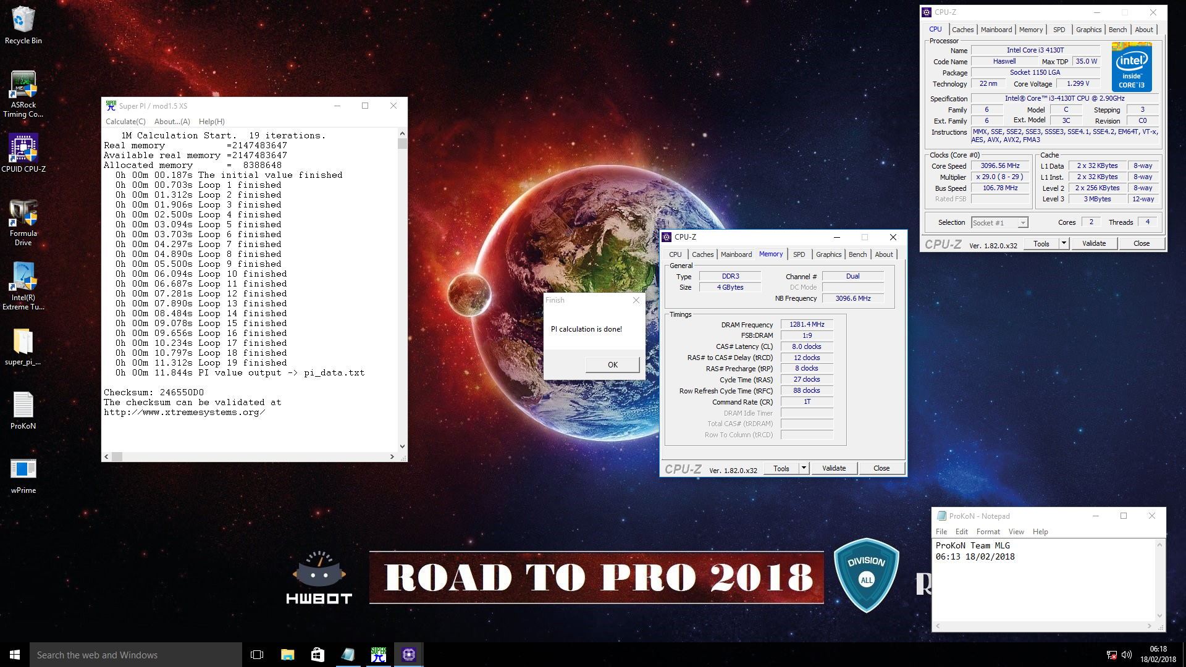
Task: Click Tools button in CPU-Z CPU window
Action: [1041, 243]
